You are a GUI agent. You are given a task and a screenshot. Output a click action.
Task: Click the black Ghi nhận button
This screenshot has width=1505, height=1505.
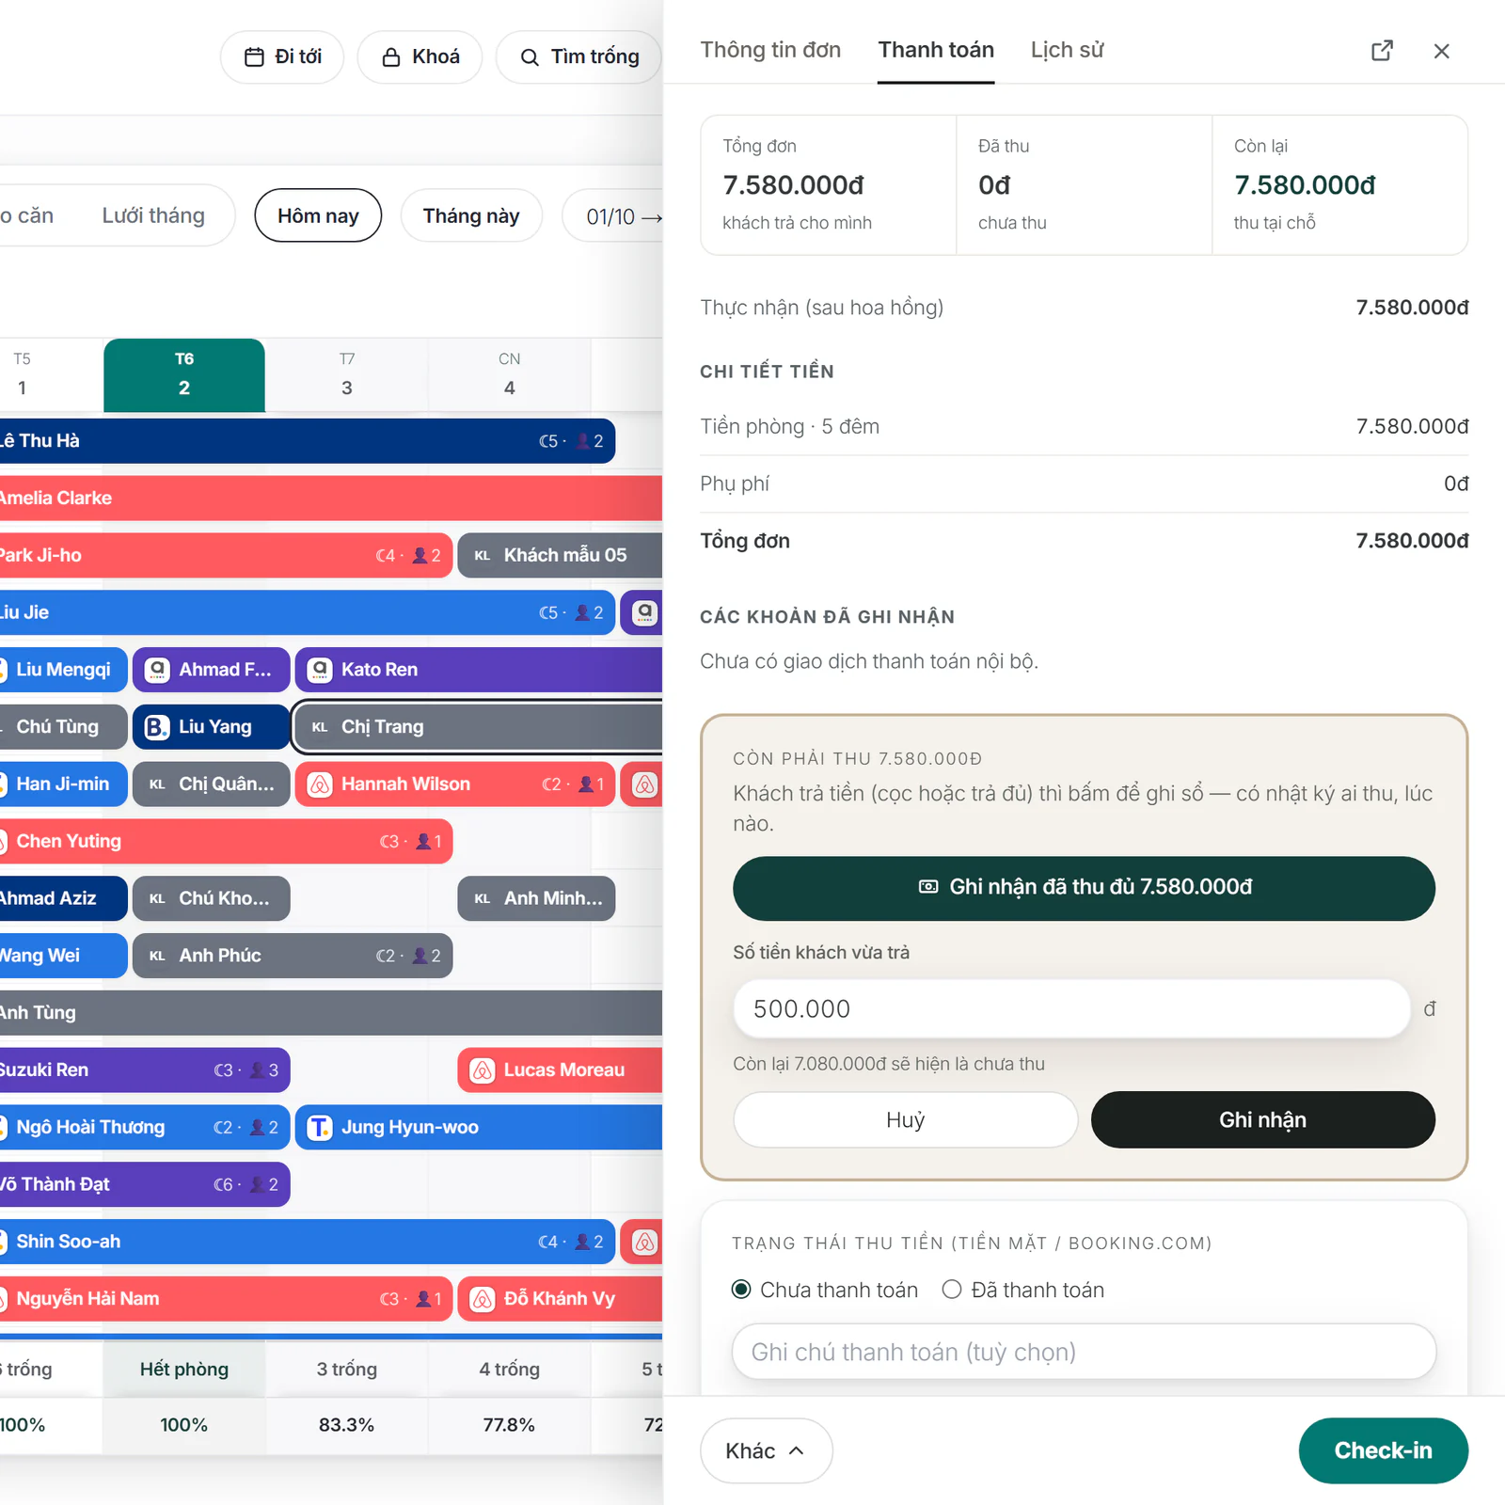[1262, 1119]
